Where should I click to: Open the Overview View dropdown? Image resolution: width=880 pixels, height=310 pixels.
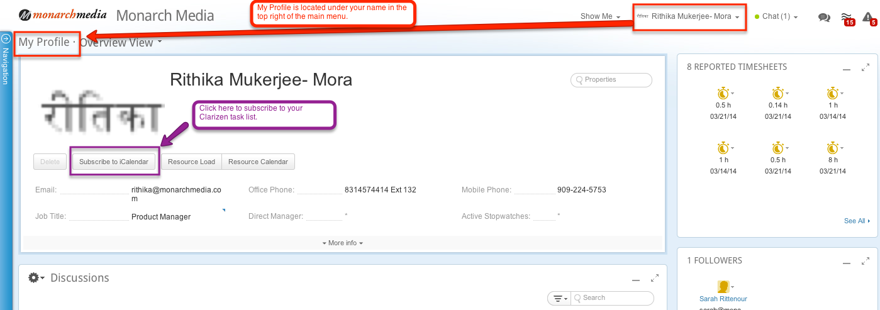tap(121, 43)
